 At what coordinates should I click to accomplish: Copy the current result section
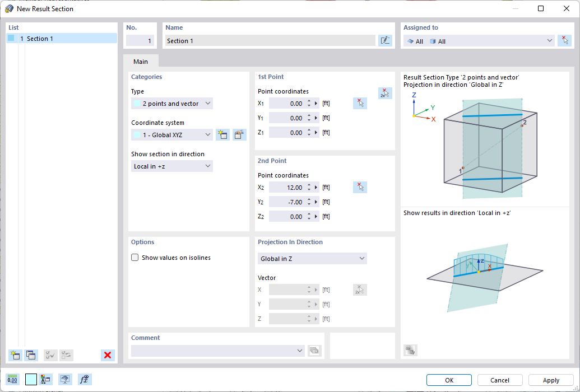31,355
